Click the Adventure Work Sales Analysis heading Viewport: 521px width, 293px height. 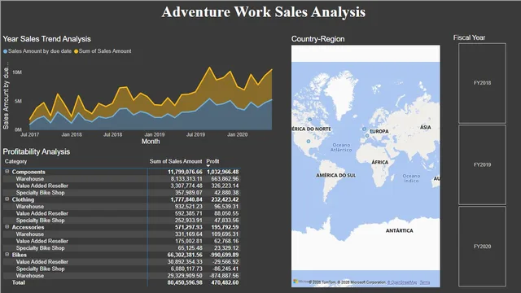pyautogui.click(x=264, y=12)
